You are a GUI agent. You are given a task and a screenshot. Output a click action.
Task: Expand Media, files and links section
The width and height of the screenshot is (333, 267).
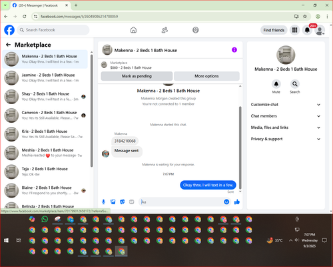point(286,127)
